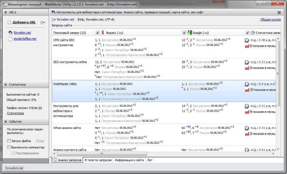Toggle the Яндекс (.ru) column checkbox

(x=98, y=33)
